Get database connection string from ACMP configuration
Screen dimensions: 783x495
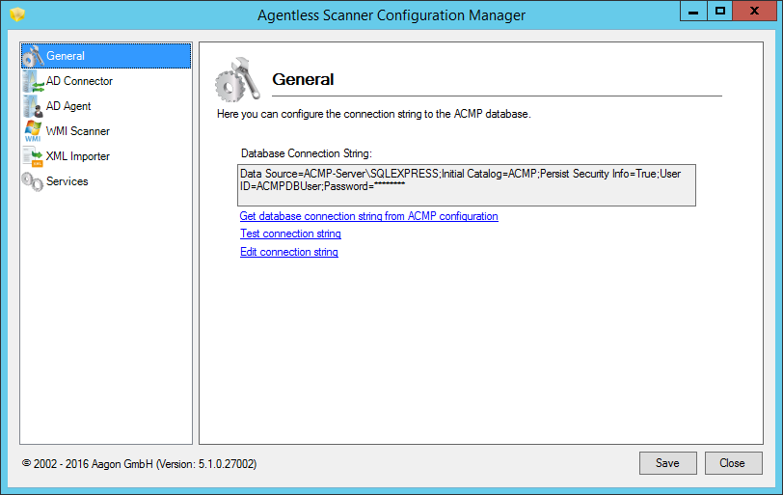tap(368, 216)
